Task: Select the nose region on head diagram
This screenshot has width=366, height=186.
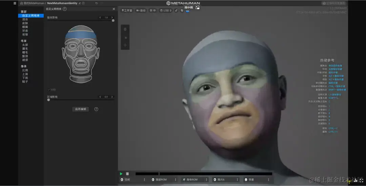Action: (81, 52)
